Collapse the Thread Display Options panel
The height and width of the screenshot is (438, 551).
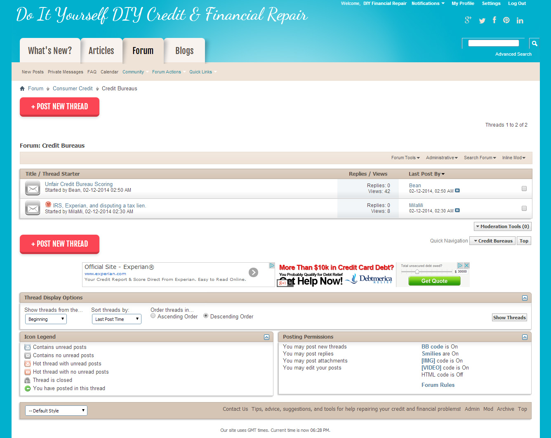525,298
